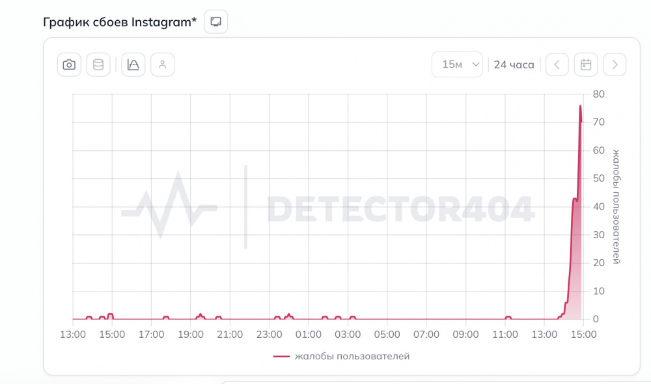Click the 13:00 label at the left end of the axis
Viewport: 651px width, 384px height.
[73, 335]
